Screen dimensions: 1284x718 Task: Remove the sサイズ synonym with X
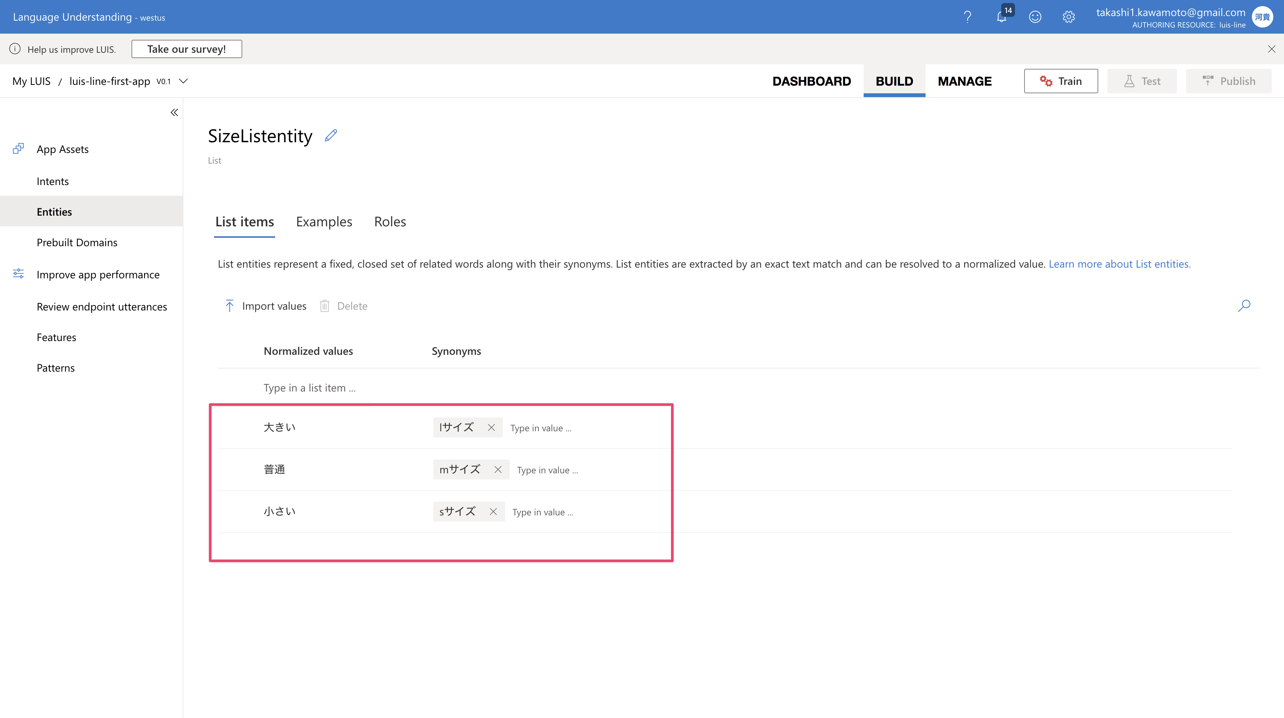point(493,512)
